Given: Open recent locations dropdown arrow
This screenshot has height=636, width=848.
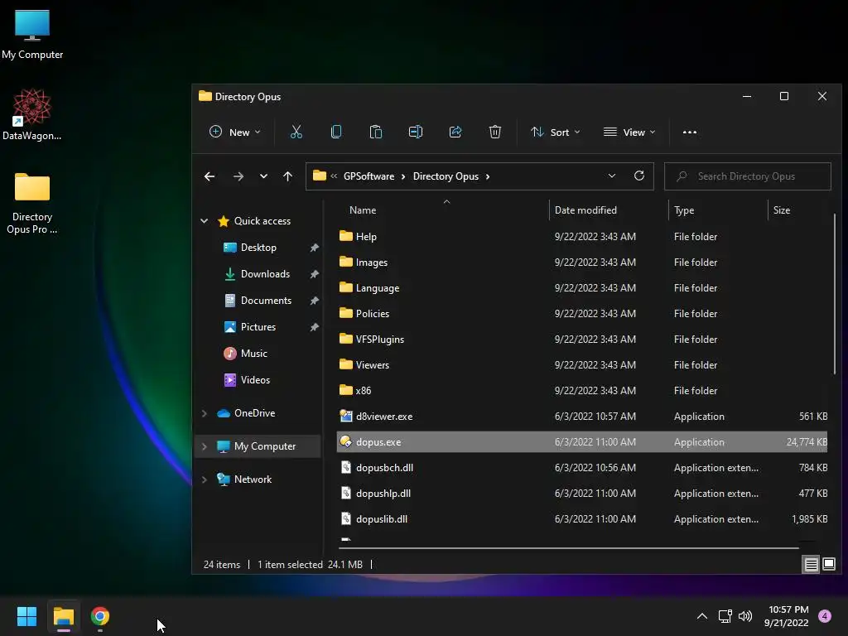Looking at the screenshot, I should pyautogui.click(x=263, y=176).
